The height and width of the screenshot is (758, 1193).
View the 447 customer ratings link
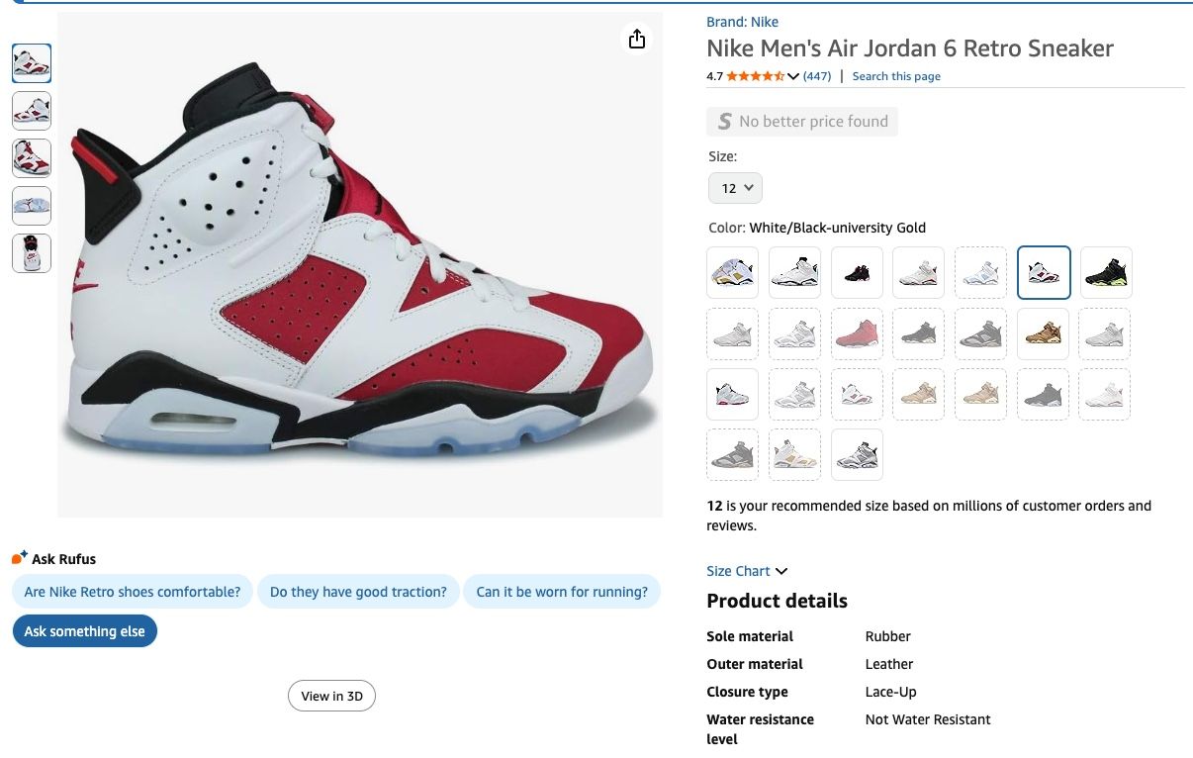coord(816,76)
